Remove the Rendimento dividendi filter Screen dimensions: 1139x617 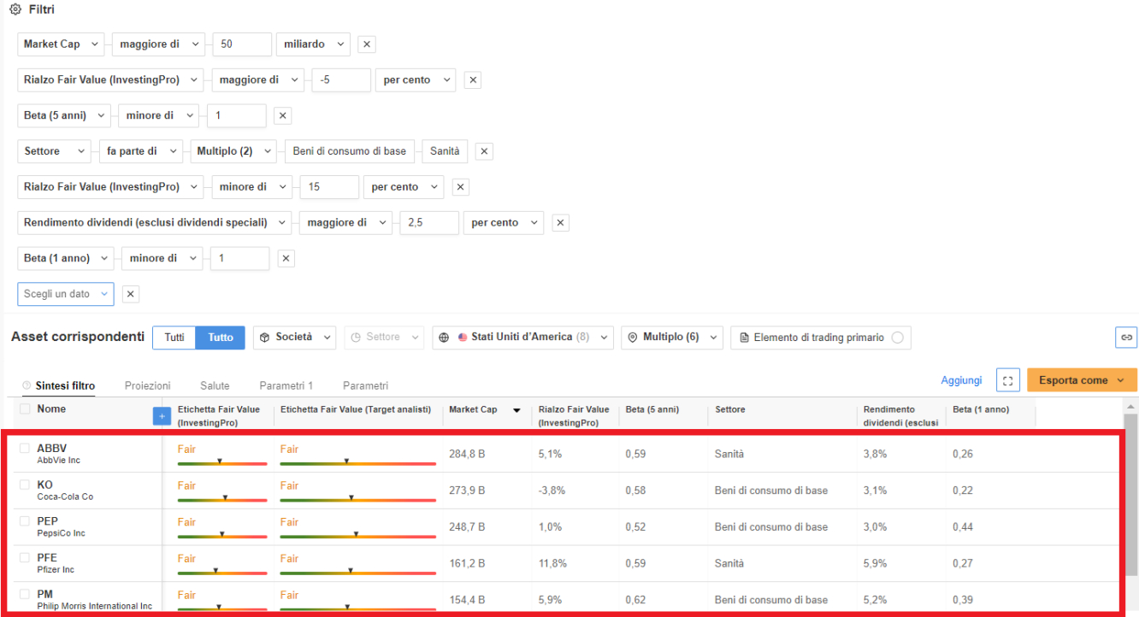[560, 223]
